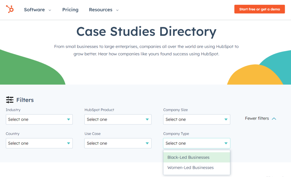This screenshot has width=291, height=177.
Task: Click the HubSpot sprocket logo
Action: coord(10,9)
